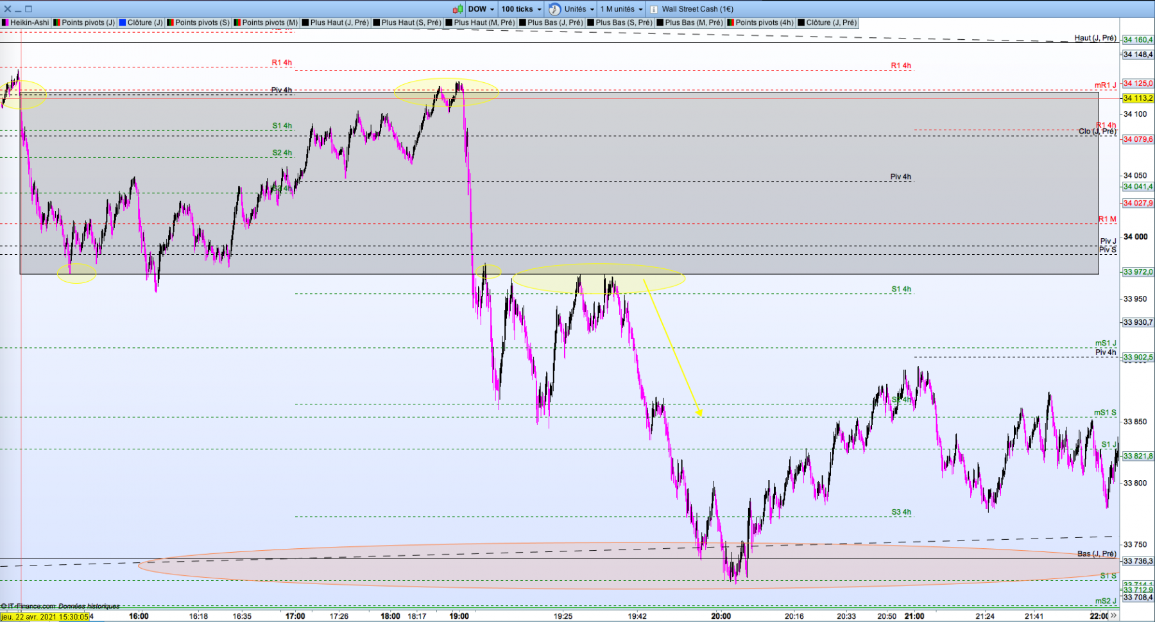The width and height of the screenshot is (1155, 622).
Task: Open the clock timeframe icon
Action: click(555, 9)
